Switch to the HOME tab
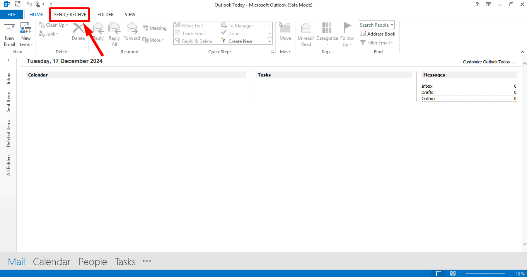Image resolution: width=527 pixels, height=277 pixels. tap(36, 15)
